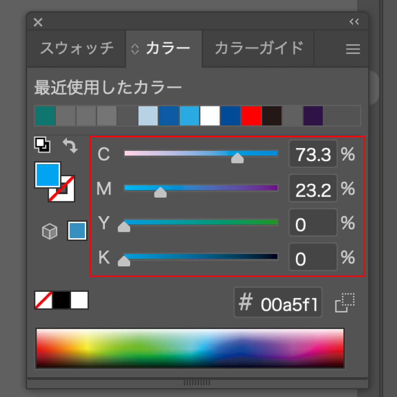Click the dotted squares icon beside hex
397x397 pixels.
coord(345,303)
